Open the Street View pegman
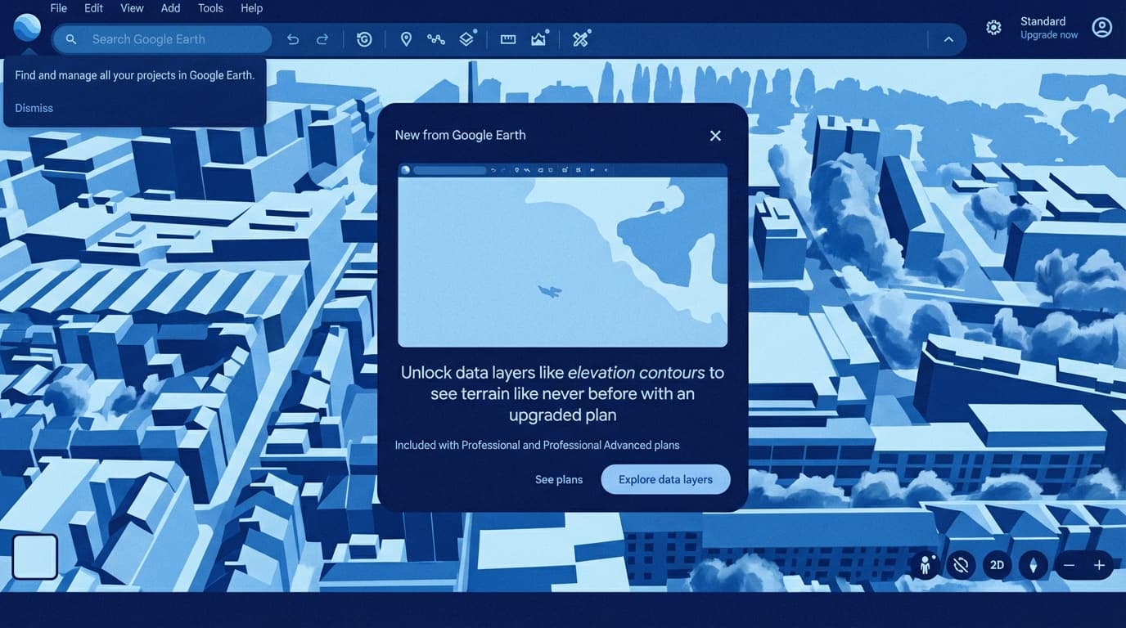Screen dimensions: 1126x628 pos(926,565)
